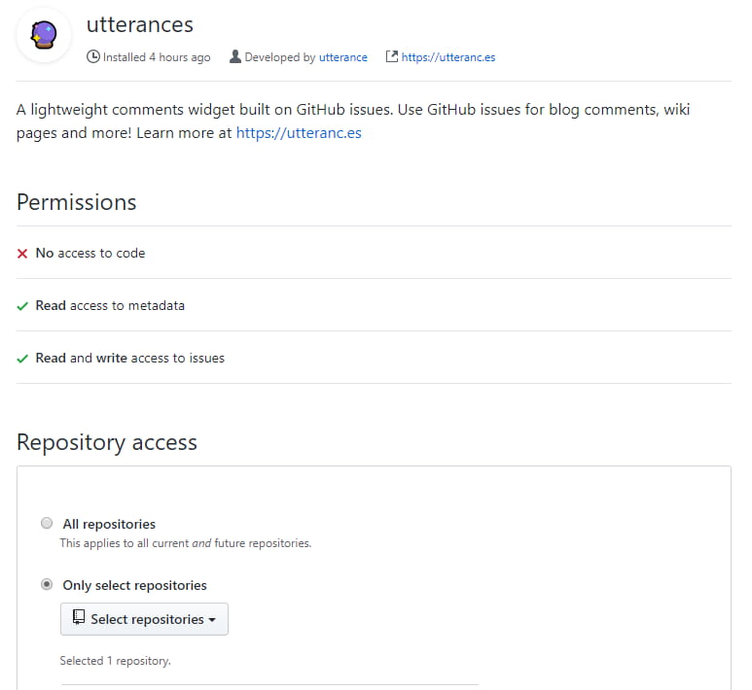This screenshot has height=690, width=752.
Task: Click Read and write access to issues text
Action: click(130, 358)
